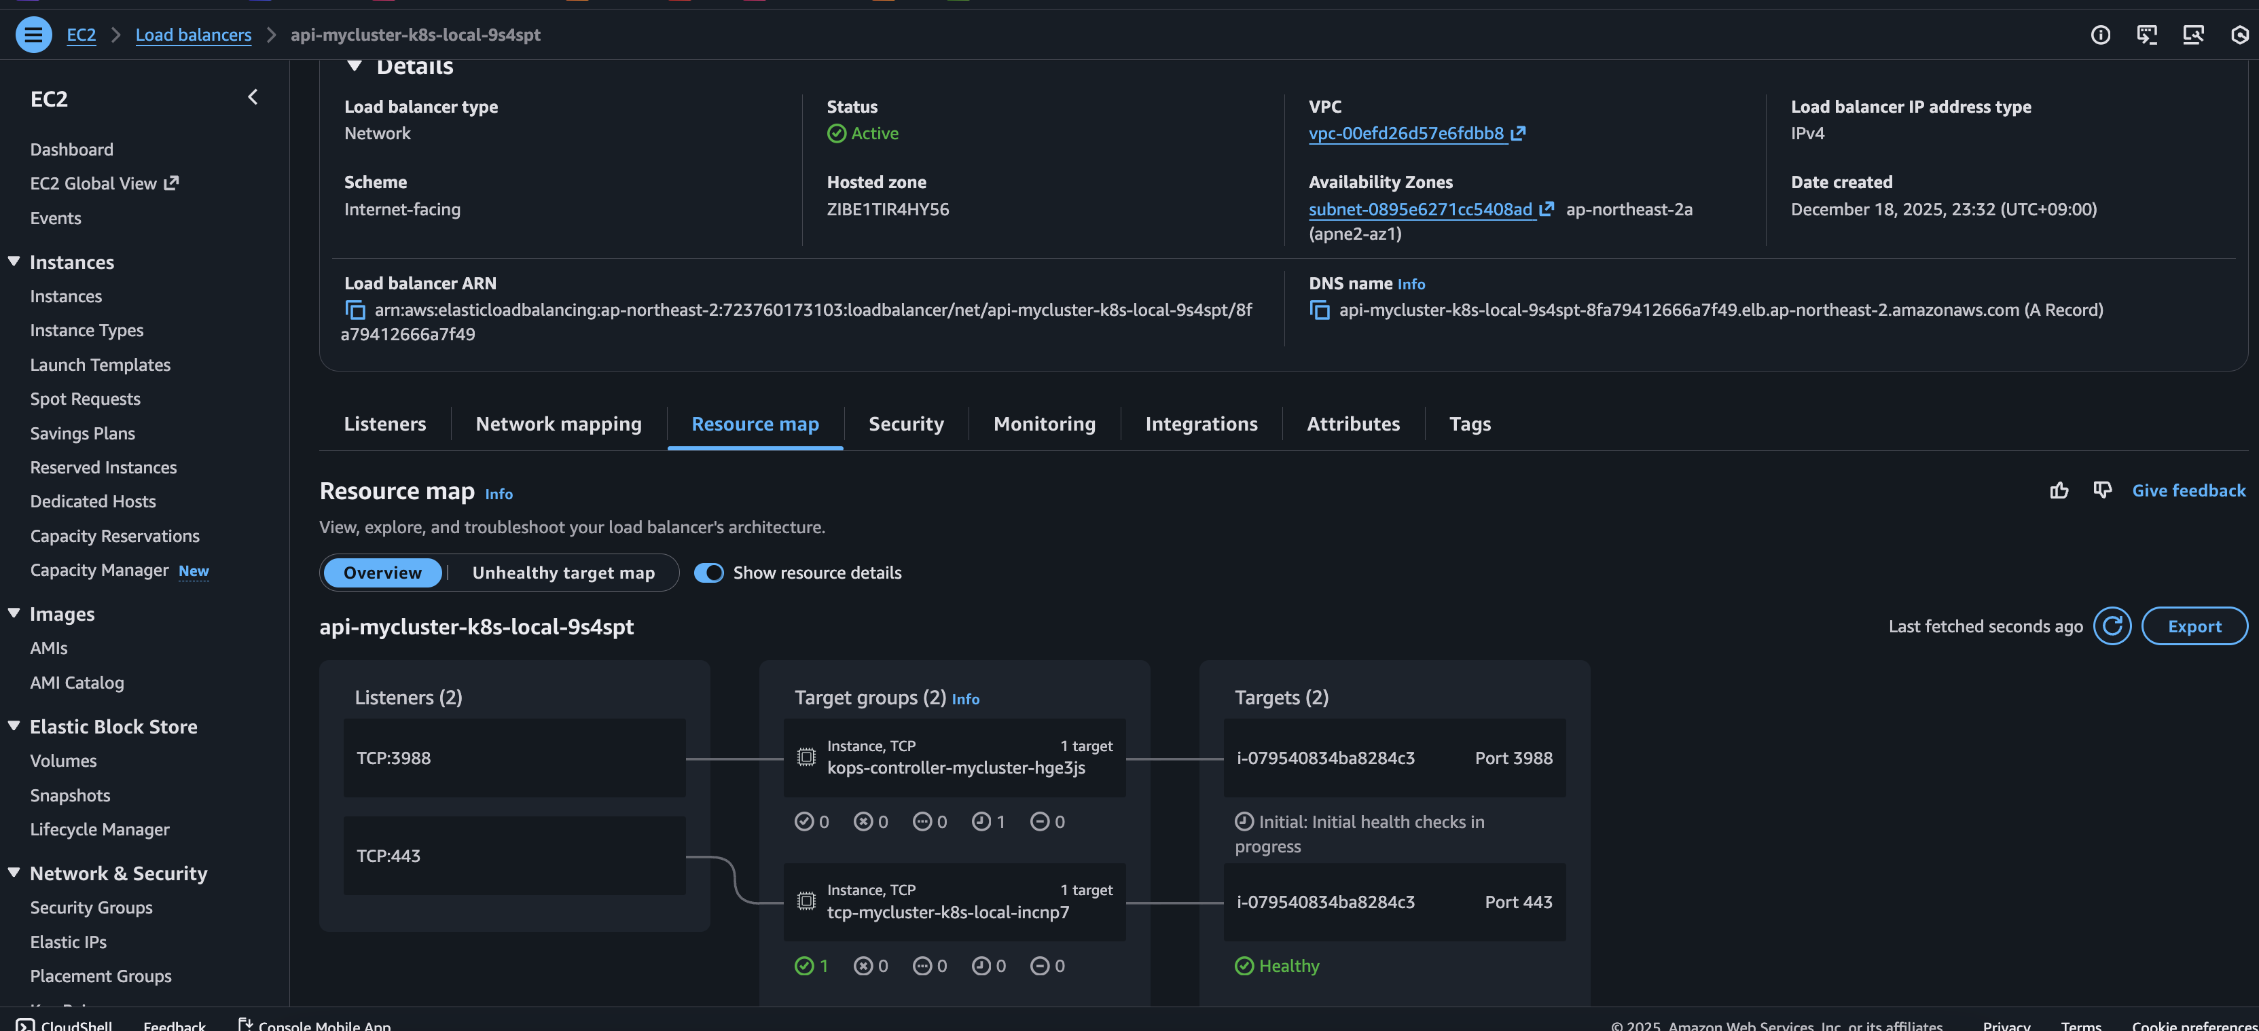Click the info circle icon top right
The height and width of the screenshot is (1031, 2259).
click(x=2100, y=35)
